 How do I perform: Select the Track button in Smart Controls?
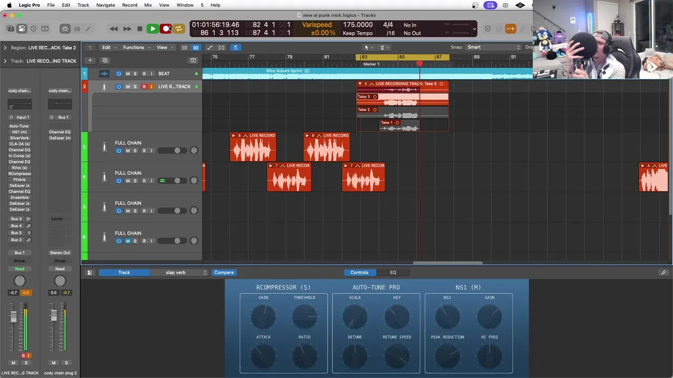[x=124, y=272]
